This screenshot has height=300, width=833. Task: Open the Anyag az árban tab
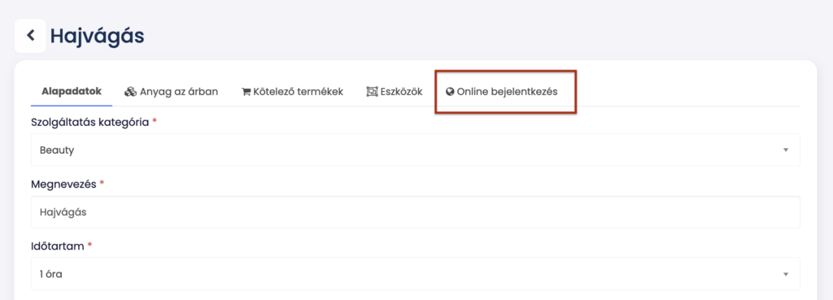171,91
